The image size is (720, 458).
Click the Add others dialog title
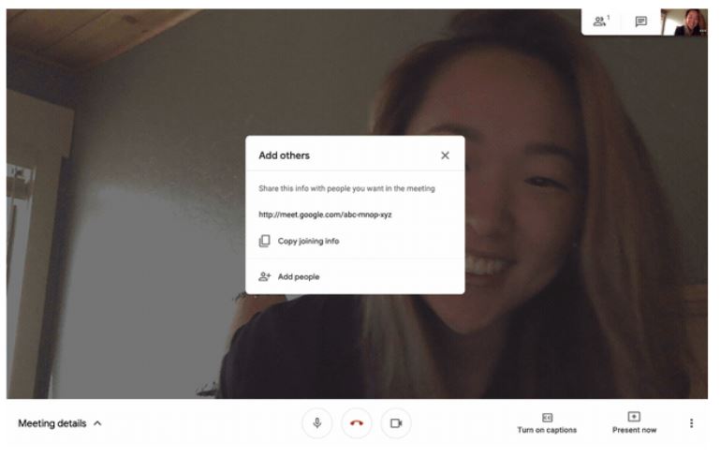click(285, 155)
